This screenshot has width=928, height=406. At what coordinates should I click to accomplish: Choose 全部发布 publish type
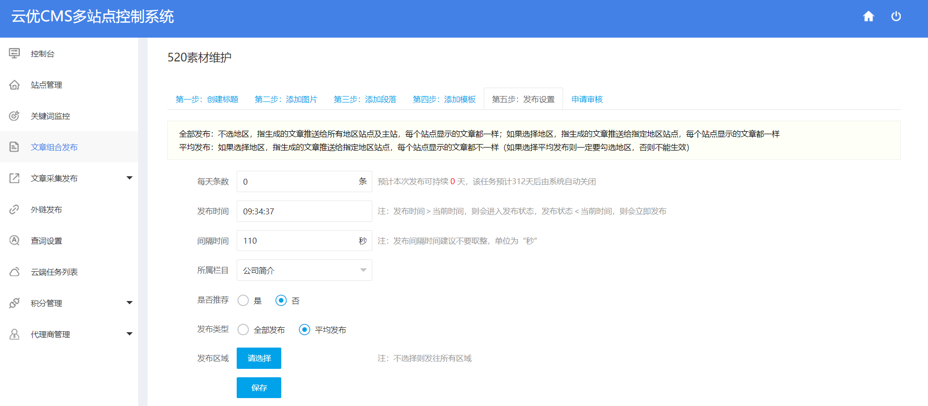point(243,330)
